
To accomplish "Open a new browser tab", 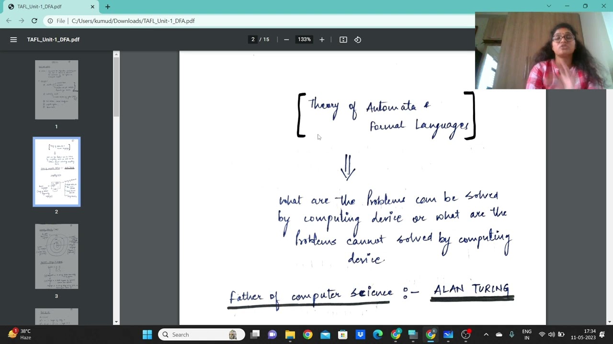I will (108, 7).
